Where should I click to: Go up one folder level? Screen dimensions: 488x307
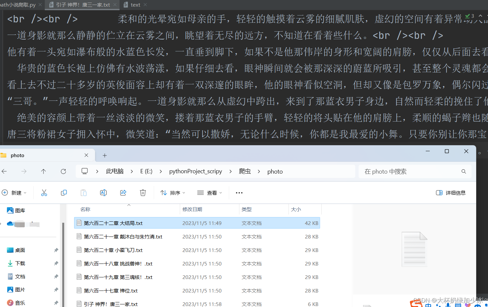pyautogui.click(x=43, y=171)
